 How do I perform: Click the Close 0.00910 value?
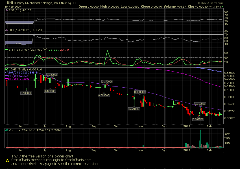pyautogui.click(x=152, y=6)
